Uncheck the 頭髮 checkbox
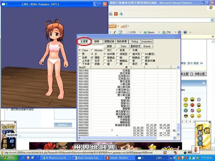This screenshot has width=215, height=161. [x=92, y=57]
